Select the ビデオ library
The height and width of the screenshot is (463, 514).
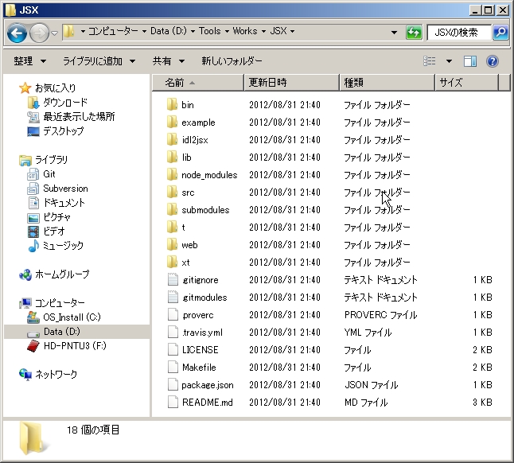54,231
